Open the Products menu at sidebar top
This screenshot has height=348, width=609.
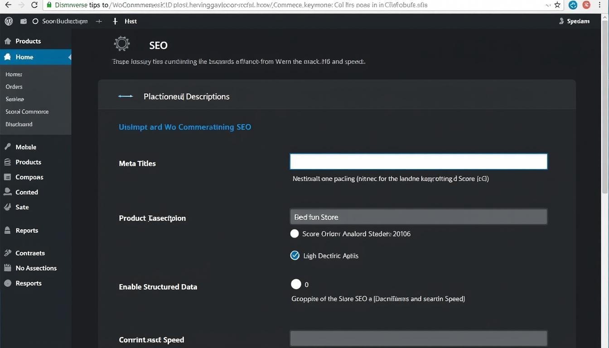coord(28,41)
